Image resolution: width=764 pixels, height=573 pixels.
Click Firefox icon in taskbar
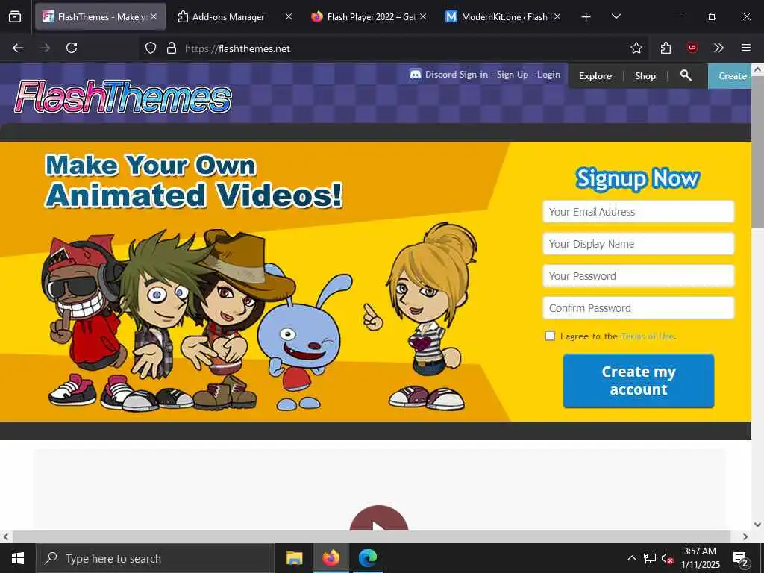(331, 558)
